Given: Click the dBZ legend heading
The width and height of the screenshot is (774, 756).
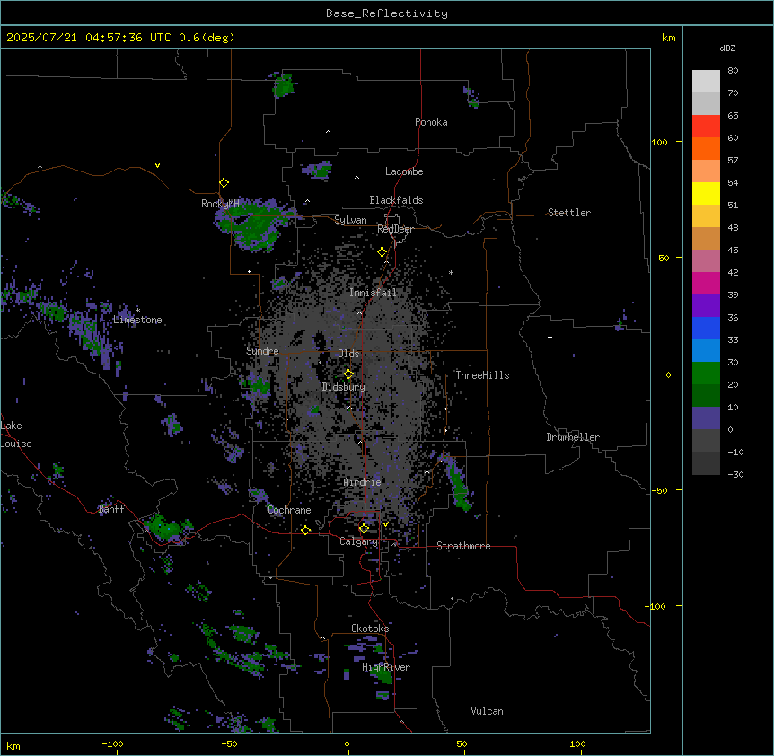Looking at the screenshot, I should point(727,48).
